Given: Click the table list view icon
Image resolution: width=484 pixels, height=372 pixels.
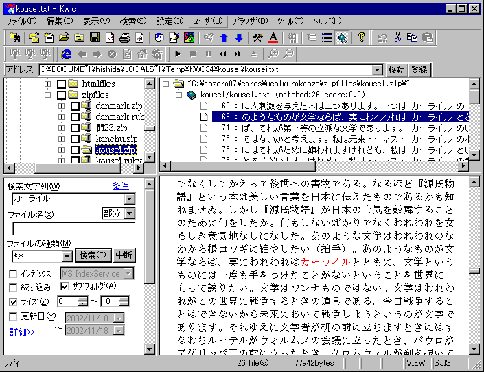Looking at the screenshot, I should 327,38.
